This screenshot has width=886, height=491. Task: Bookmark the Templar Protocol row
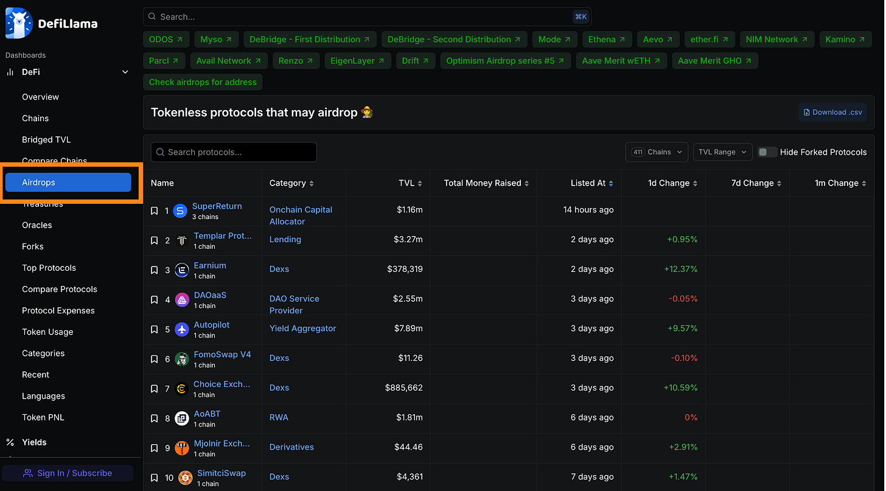pos(155,241)
